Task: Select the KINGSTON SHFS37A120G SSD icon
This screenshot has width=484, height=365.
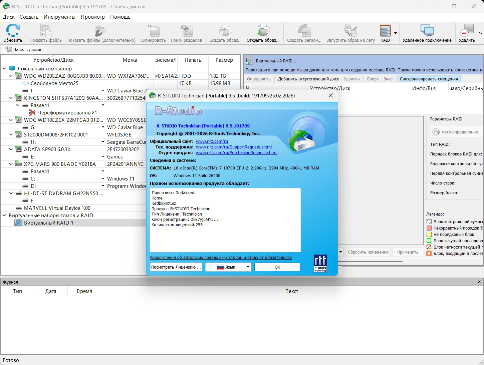Action: click(x=19, y=98)
